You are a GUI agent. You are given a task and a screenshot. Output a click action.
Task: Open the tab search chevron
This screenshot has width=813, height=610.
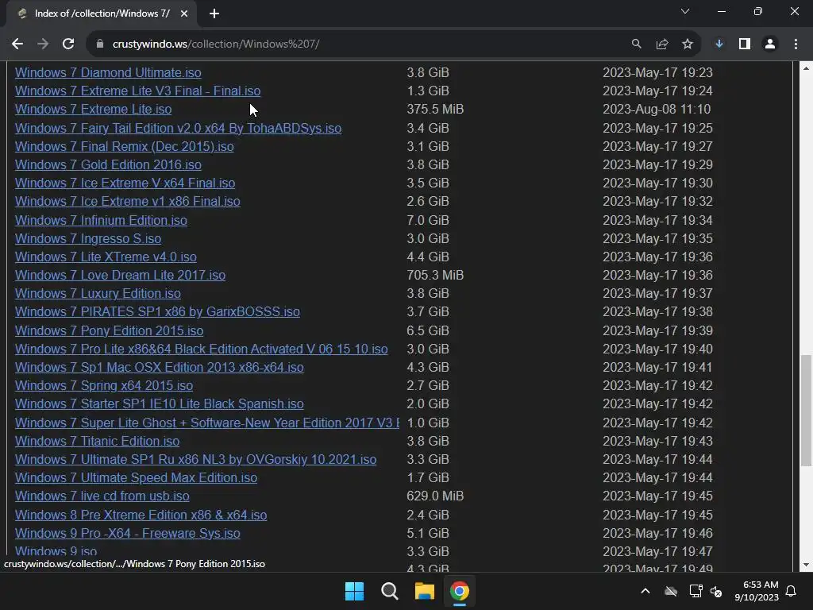click(x=685, y=11)
